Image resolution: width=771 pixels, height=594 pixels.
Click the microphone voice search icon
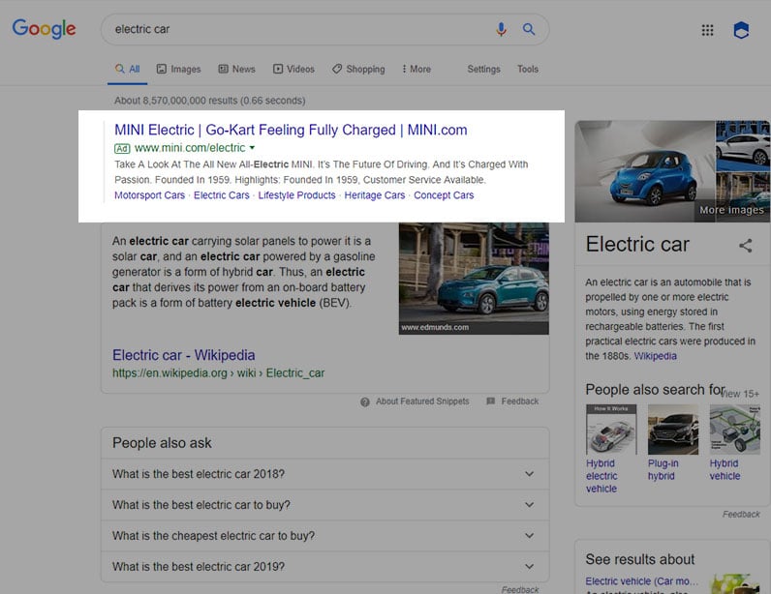click(501, 29)
